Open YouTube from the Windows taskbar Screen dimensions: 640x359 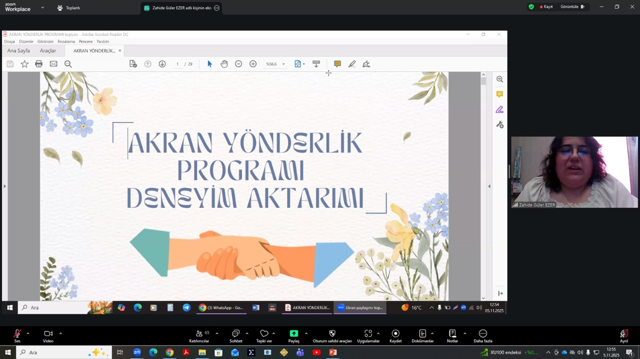point(316,353)
